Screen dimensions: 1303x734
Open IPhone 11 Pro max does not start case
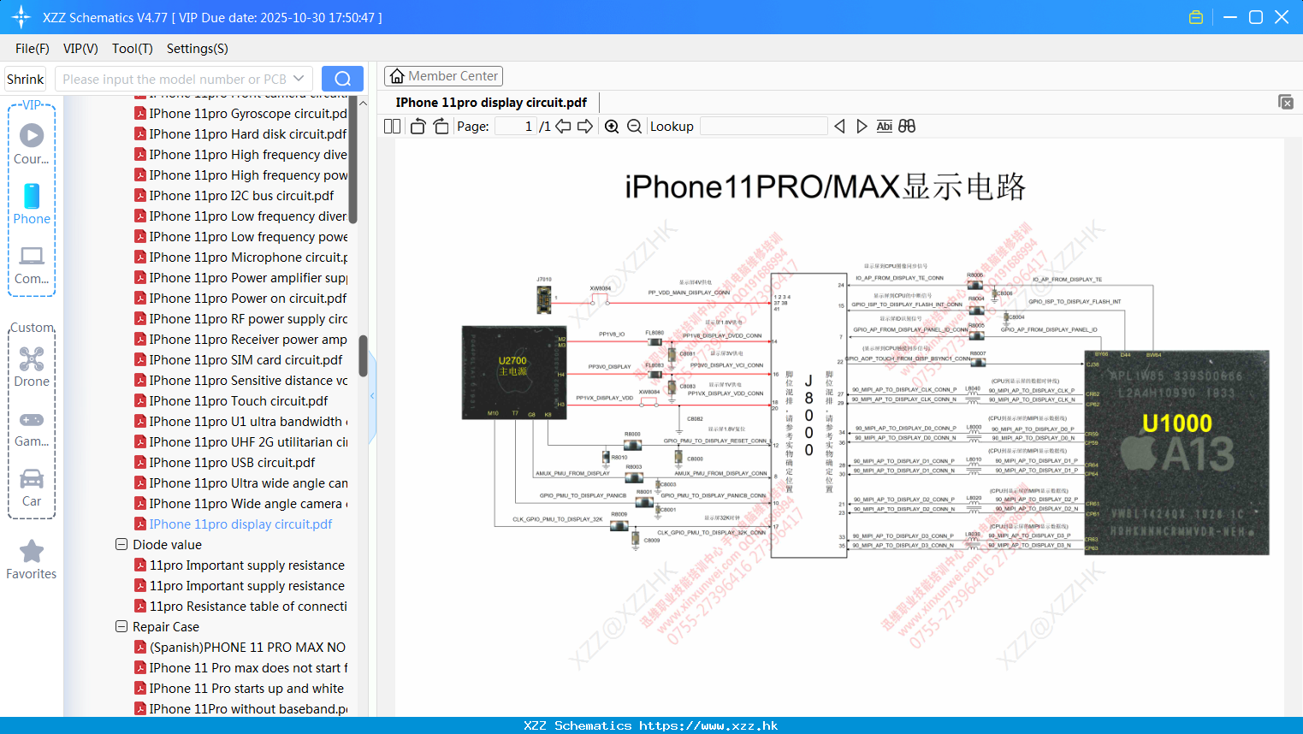[x=240, y=667]
